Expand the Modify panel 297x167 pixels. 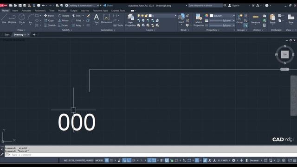click(67, 30)
